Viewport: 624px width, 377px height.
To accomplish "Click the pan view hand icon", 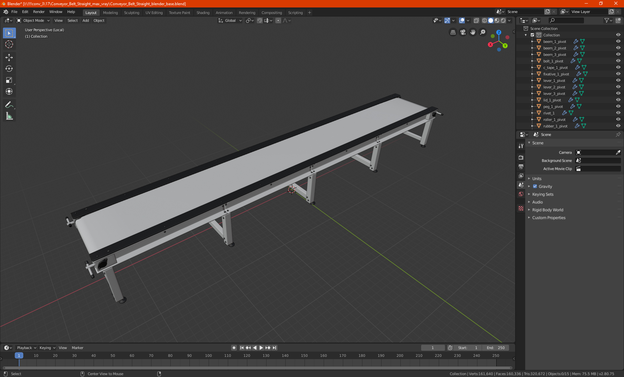I will coord(473,32).
